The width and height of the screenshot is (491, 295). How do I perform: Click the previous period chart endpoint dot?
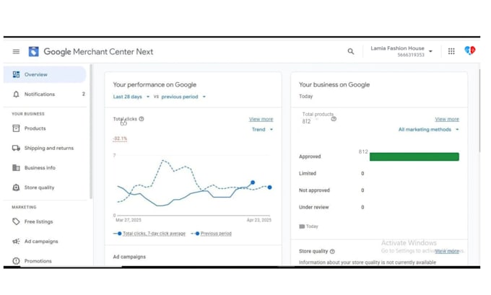pos(269,188)
